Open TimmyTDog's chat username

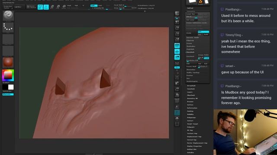point(233,35)
